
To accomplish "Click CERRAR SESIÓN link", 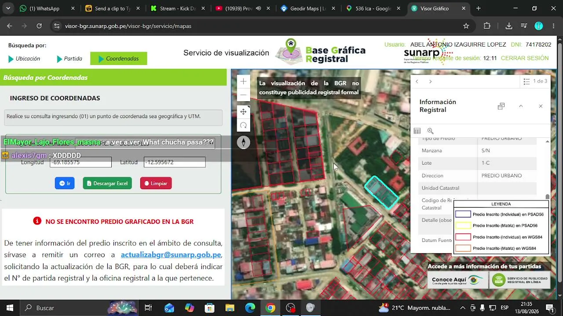I will tap(525, 58).
